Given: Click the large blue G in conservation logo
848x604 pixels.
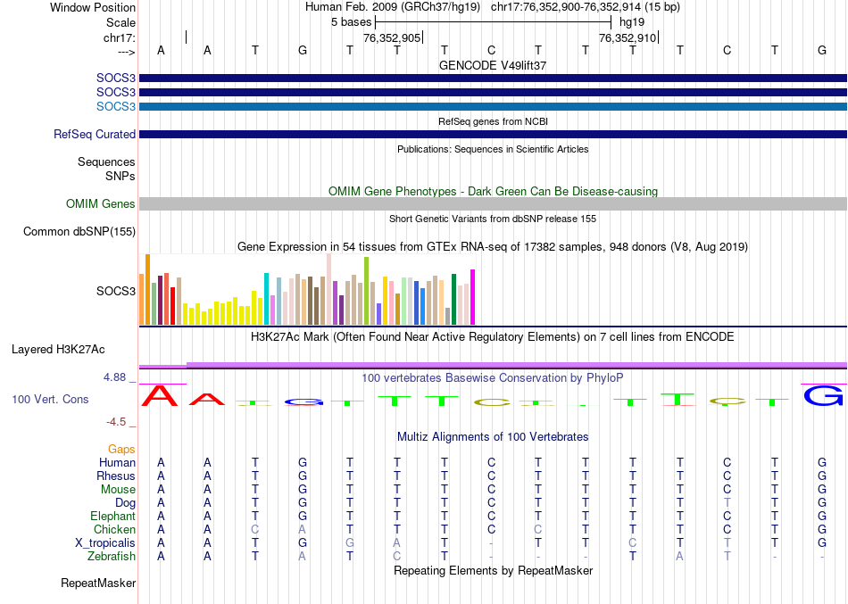Looking at the screenshot, I should pos(823,395).
